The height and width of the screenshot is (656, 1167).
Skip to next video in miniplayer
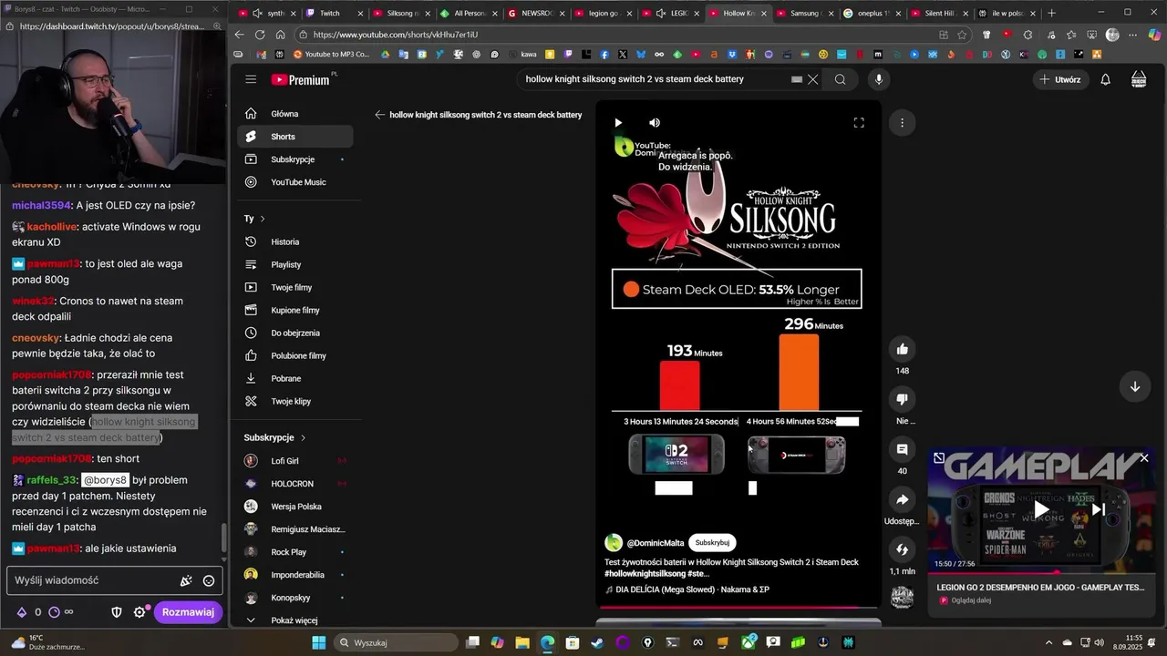[x=1100, y=509]
